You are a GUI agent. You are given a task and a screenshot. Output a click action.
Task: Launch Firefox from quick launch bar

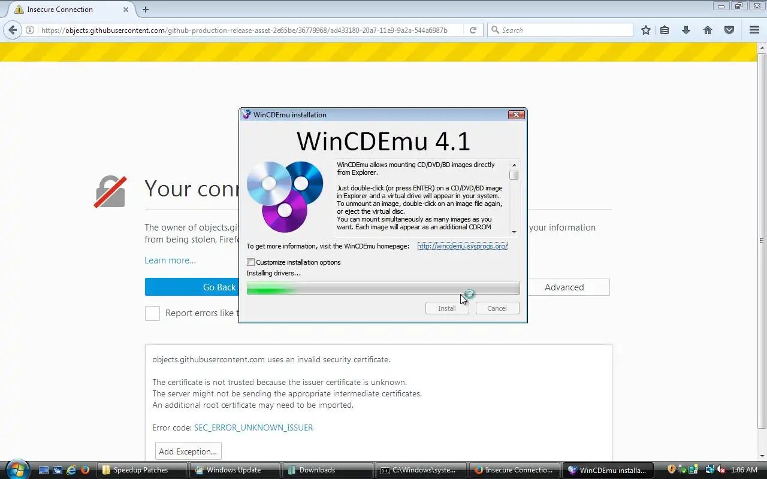tap(84, 470)
